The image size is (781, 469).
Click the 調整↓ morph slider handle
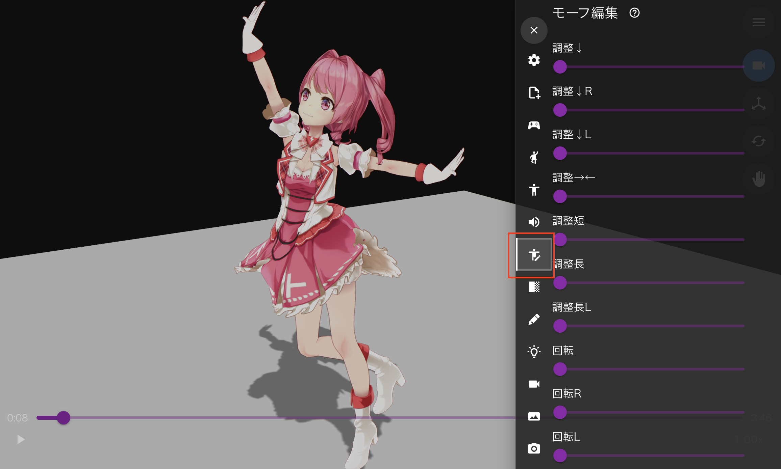tap(560, 67)
